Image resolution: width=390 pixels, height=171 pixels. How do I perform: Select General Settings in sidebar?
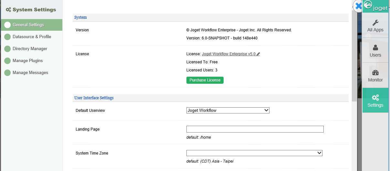coord(28,25)
